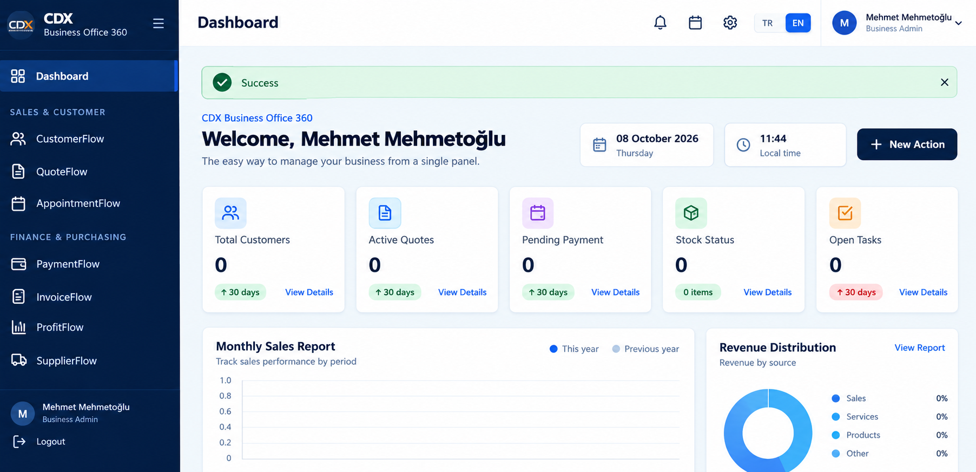The width and height of the screenshot is (976, 472).
Task: Toggle This year series in chart legend
Action: point(574,349)
